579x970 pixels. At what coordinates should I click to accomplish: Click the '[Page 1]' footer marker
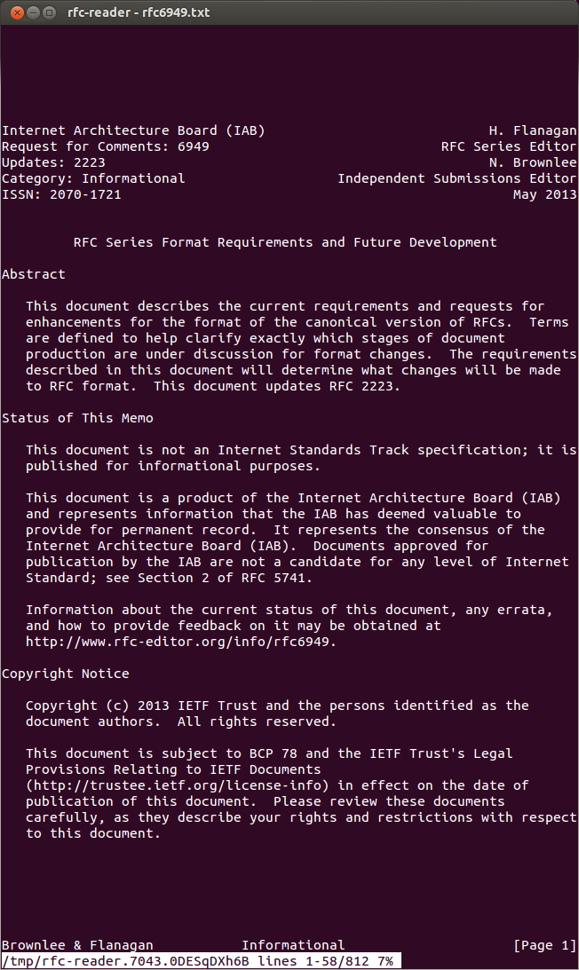pos(544,945)
